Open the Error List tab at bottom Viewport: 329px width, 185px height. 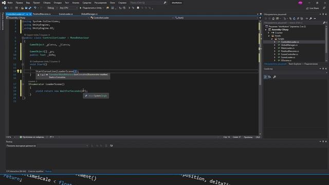(x=35, y=171)
